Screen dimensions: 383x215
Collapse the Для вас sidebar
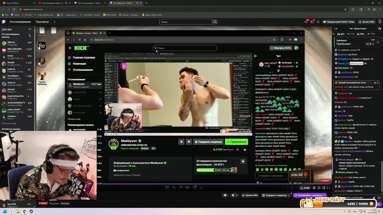click(30, 29)
